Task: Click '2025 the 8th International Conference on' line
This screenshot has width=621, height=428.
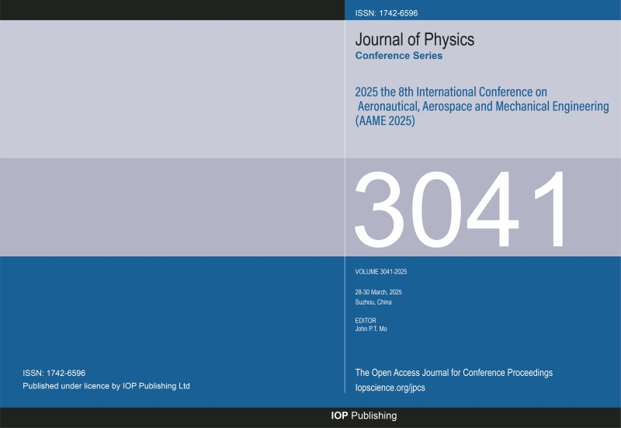Action: [x=451, y=92]
